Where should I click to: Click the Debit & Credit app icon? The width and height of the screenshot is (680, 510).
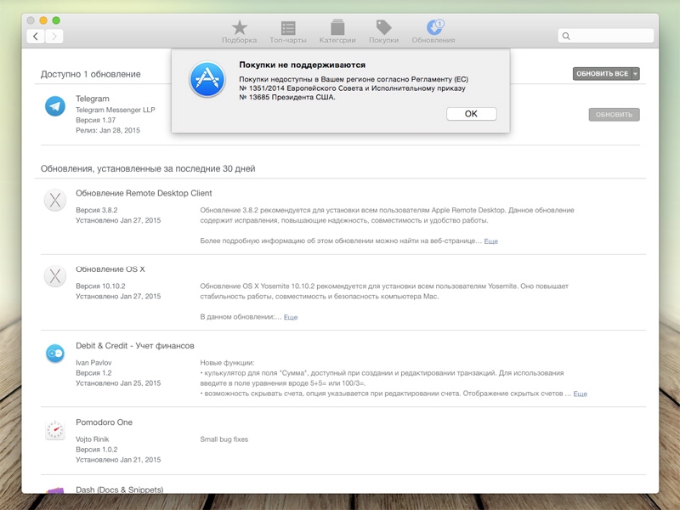pyautogui.click(x=55, y=353)
